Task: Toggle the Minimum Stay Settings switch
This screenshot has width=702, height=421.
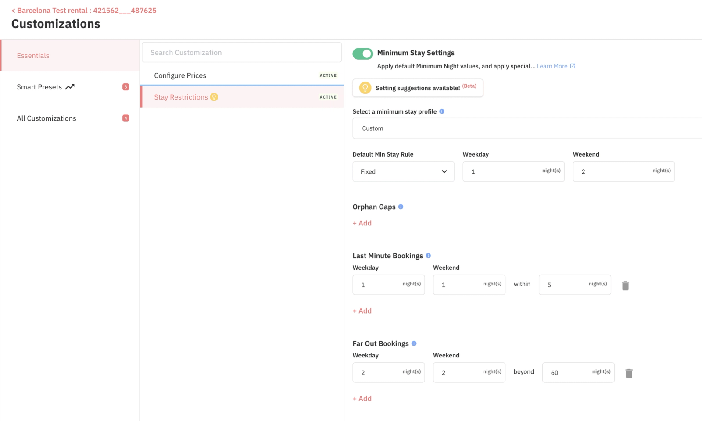Action: (x=363, y=54)
